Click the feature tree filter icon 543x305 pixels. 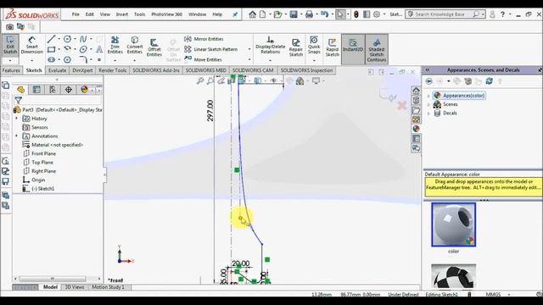[x=19, y=100]
